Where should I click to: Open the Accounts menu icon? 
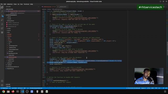2,81
